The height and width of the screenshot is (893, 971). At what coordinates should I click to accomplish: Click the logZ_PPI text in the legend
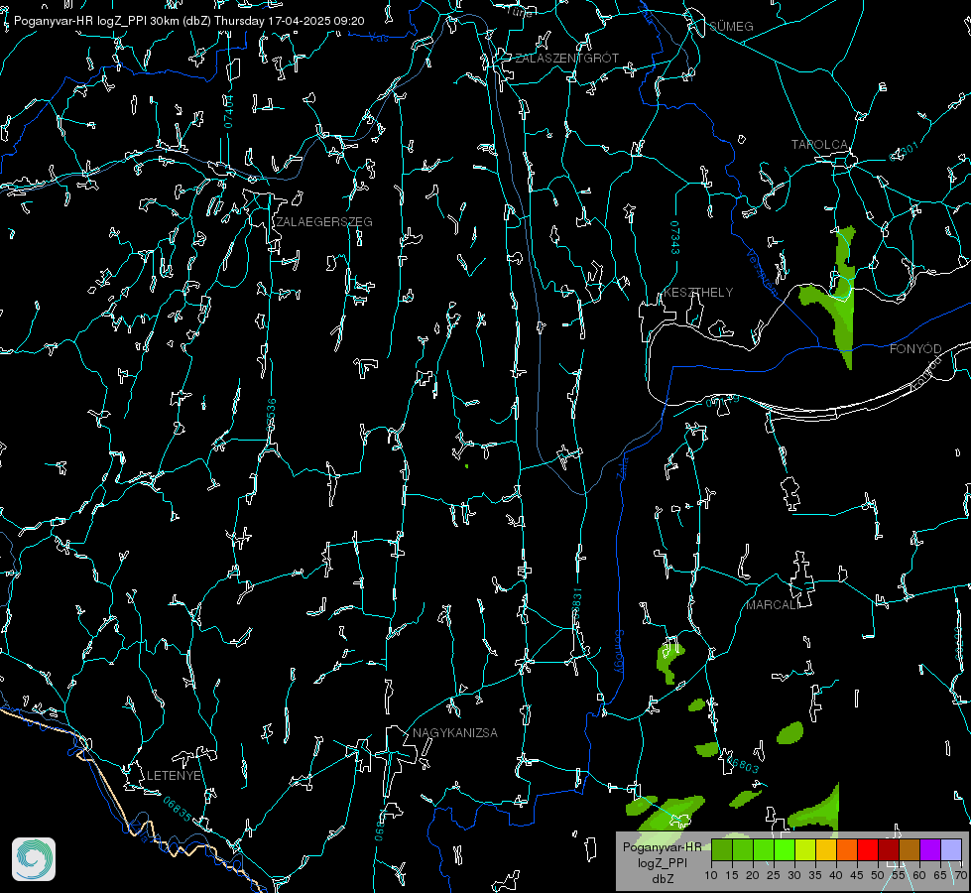[x=662, y=862]
